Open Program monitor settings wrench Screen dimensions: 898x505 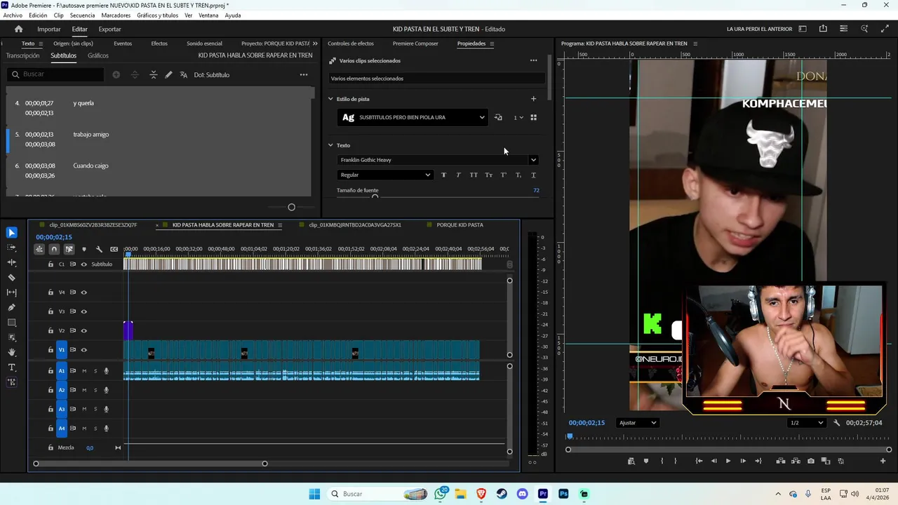tap(836, 423)
